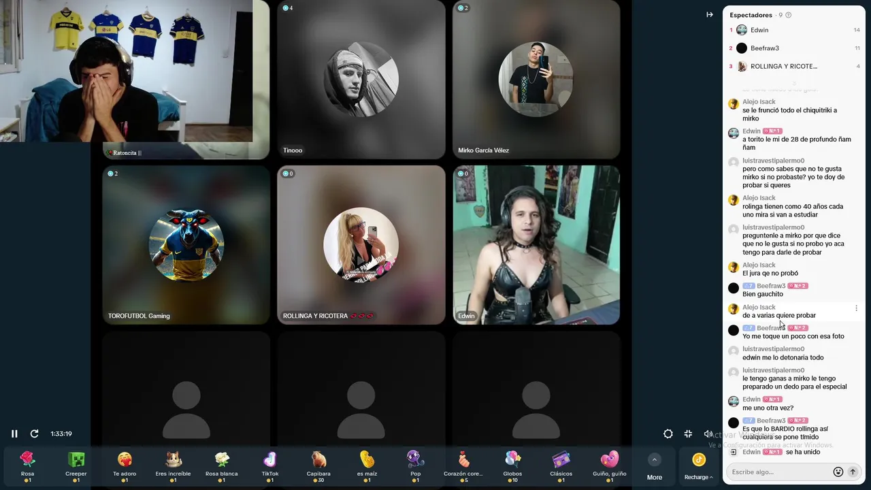Click Mirko García Vélez's coin counter badge
The height and width of the screenshot is (490, 871).
[x=463, y=8]
